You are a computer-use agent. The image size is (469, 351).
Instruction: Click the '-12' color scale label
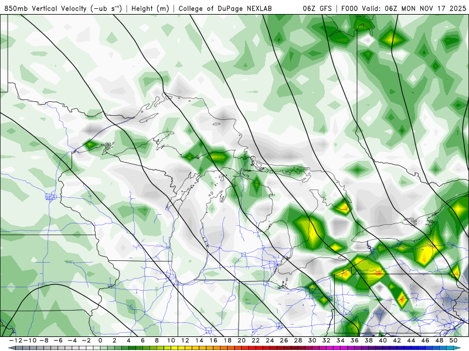click(15, 340)
